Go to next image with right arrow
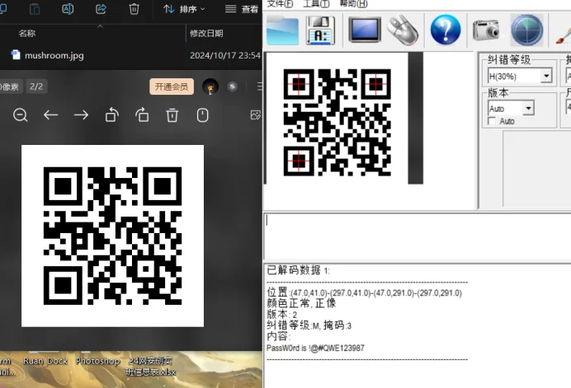This screenshot has height=388, width=571. [81, 115]
